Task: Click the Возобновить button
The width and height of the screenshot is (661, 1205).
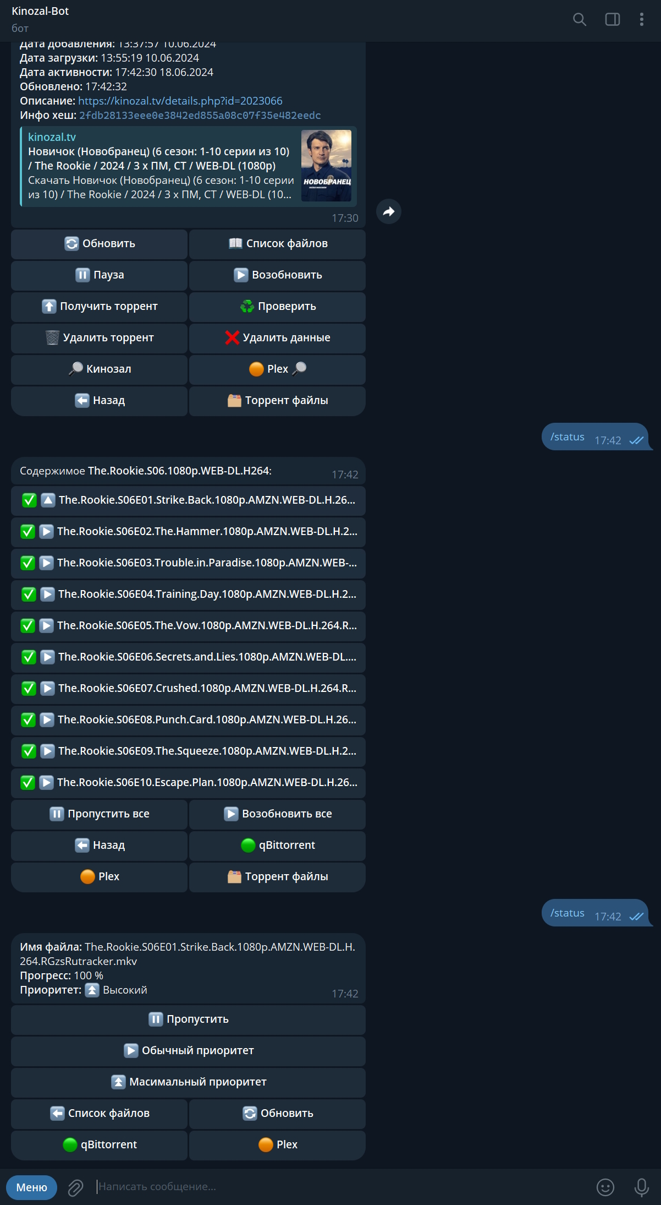Action: [277, 275]
